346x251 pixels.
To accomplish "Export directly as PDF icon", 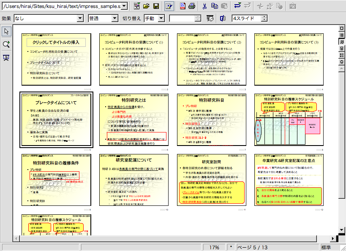I will [x=183, y=6].
